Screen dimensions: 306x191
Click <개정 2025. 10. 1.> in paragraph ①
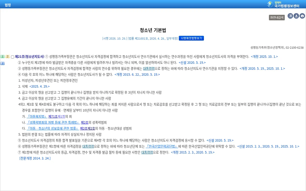point(264,57)
